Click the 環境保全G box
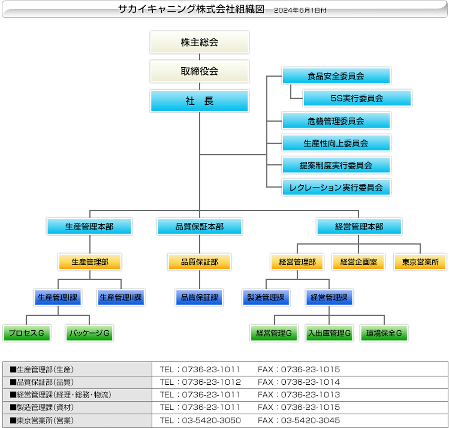The image size is (449, 428). tap(384, 333)
